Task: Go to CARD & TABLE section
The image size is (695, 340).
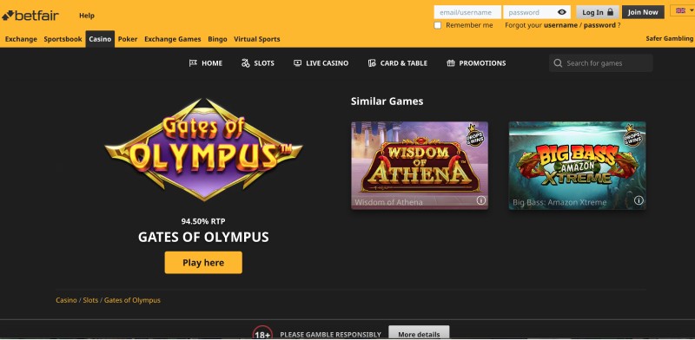Action: [398, 63]
